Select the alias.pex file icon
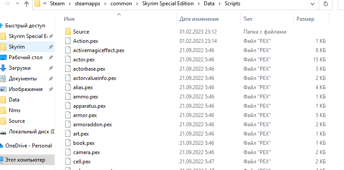This screenshot has height=170, width=344. pyautogui.click(x=68, y=87)
